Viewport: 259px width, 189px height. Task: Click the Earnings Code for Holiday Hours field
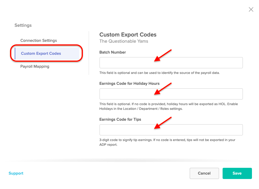point(171,94)
